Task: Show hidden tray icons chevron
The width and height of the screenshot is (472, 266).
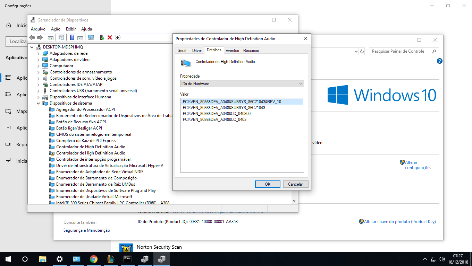Action: click(425, 259)
